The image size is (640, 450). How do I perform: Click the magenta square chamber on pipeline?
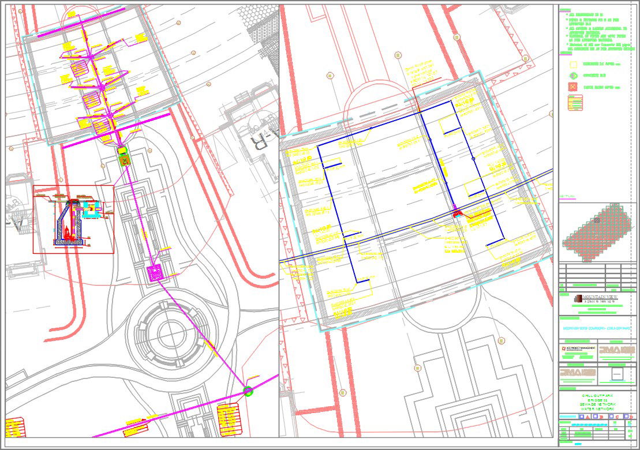tap(155, 272)
